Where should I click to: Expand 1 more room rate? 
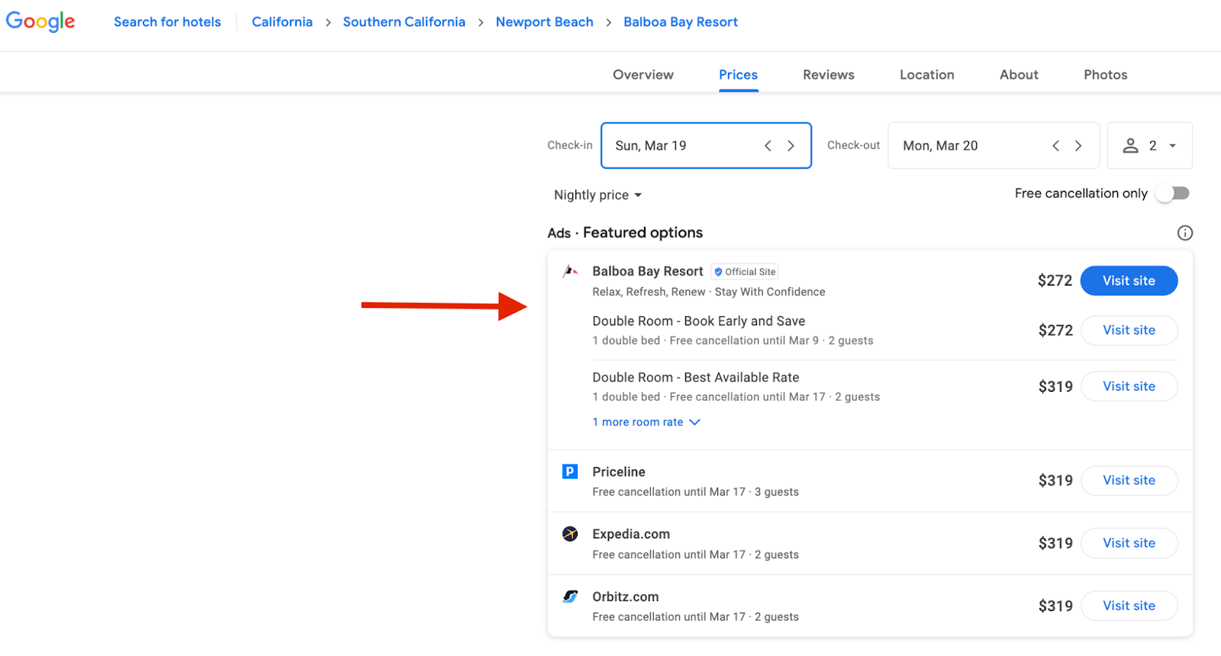[646, 422]
